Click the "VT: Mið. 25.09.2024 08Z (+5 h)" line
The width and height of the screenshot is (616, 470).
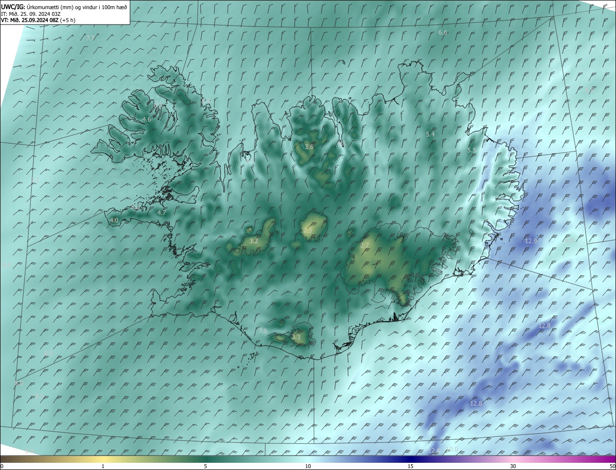tap(38, 20)
